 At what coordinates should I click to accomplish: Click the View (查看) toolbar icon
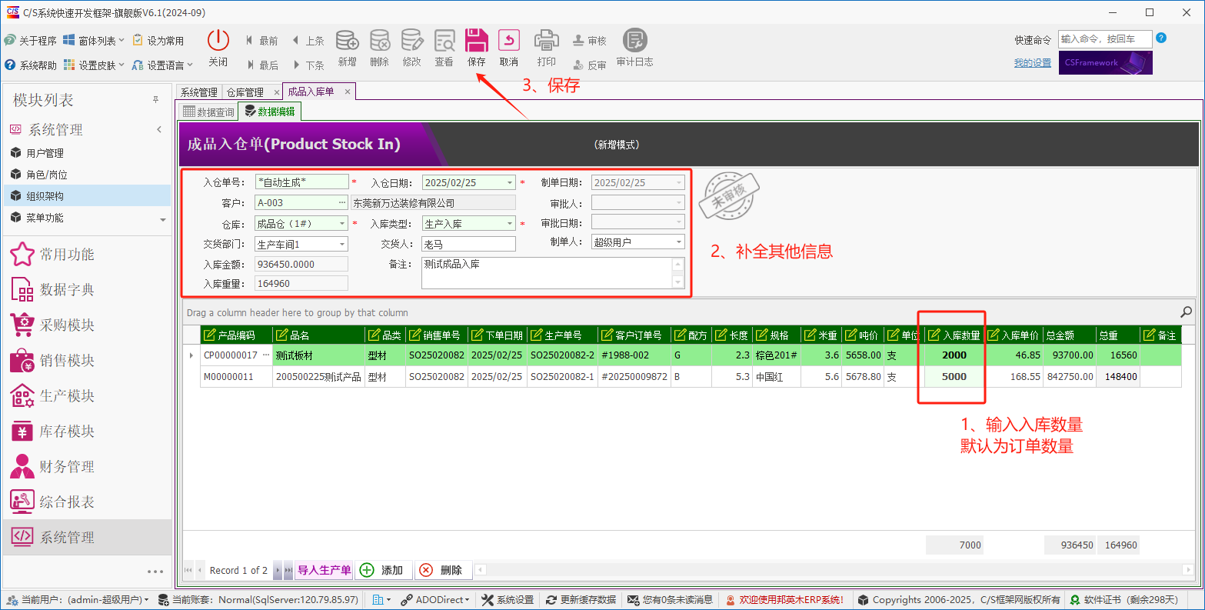click(x=444, y=48)
